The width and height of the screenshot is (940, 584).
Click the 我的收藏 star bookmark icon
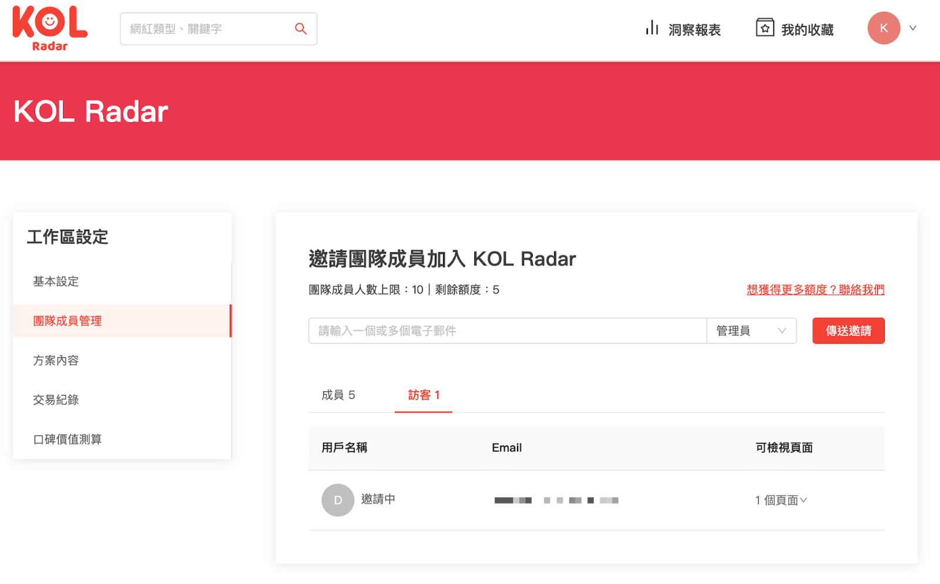coord(765,28)
